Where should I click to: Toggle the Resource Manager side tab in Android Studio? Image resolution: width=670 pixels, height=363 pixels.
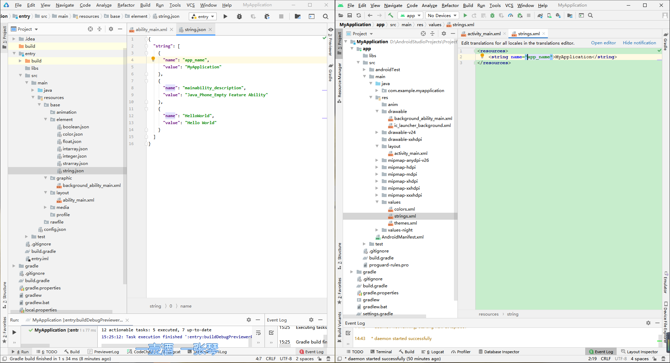click(x=340, y=83)
